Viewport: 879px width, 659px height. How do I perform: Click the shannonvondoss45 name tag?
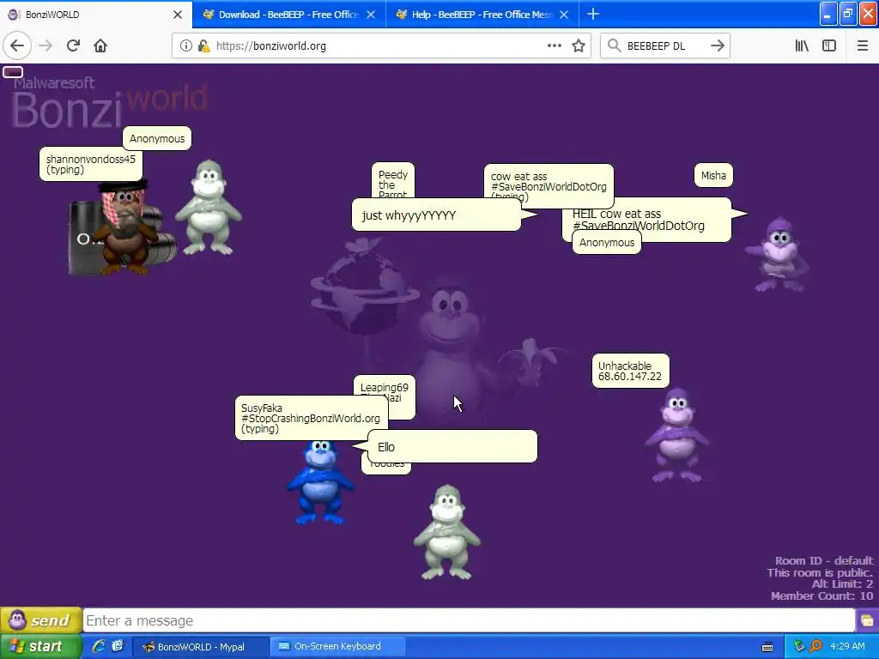(90, 164)
